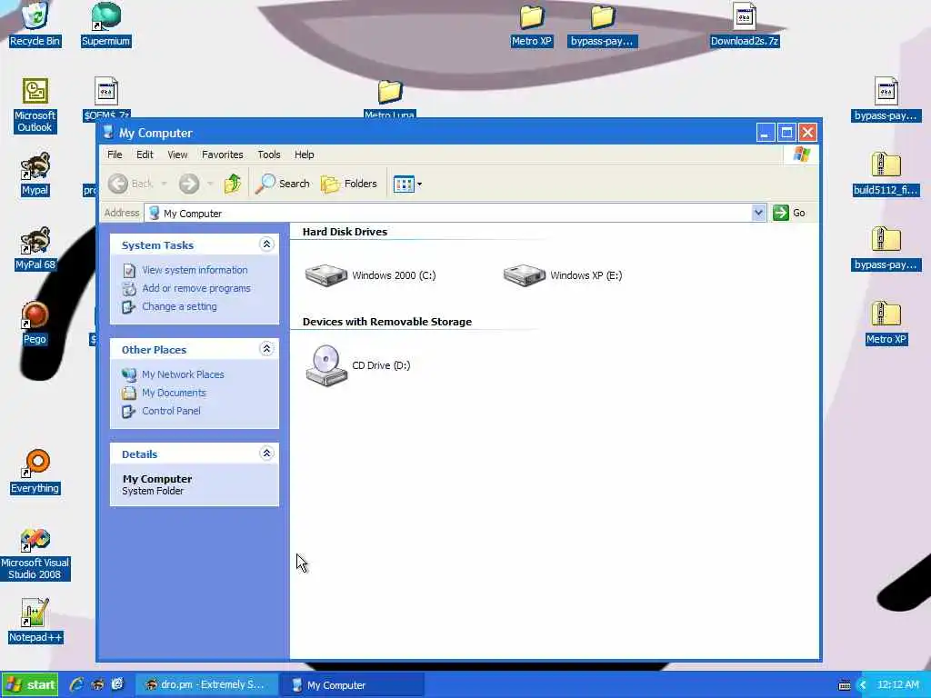Image resolution: width=931 pixels, height=698 pixels.
Task: Switch to dro.pm taskbar button
Action: [x=205, y=685]
